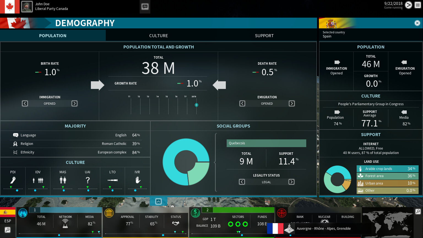Click the 2018 marker on growth timeline

coord(196,105)
